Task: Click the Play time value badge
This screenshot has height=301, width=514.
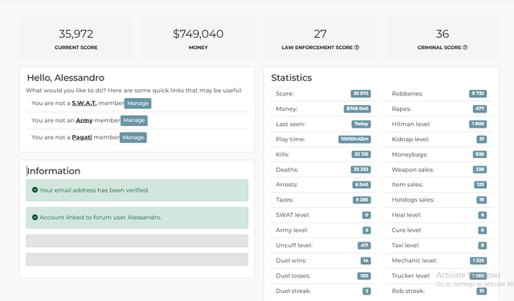Action: 354,139
